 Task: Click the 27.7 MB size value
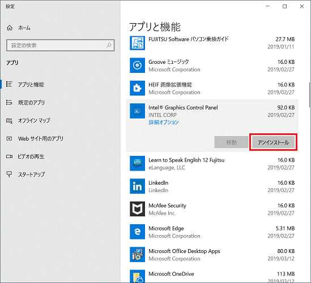click(285, 40)
